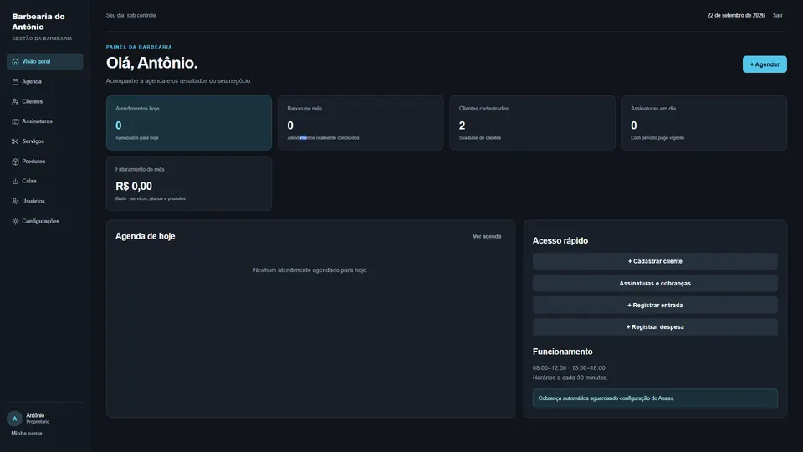The image size is (803, 452).
Task: Click the gear icon beside Configurações
Action: (x=15, y=221)
